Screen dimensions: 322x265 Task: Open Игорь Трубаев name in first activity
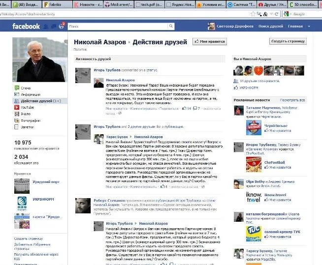(107, 70)
